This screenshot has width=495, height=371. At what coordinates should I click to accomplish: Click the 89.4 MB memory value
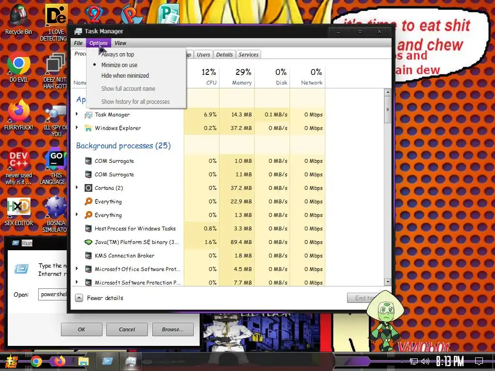[241, 243]
